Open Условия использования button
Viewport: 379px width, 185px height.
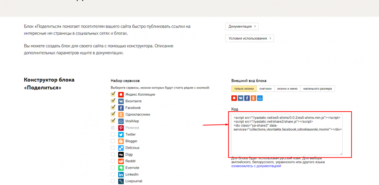tap(249, 38)
